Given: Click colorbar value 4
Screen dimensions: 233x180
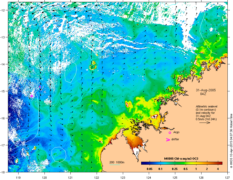Looking at the screenshot, I should 218,169.
